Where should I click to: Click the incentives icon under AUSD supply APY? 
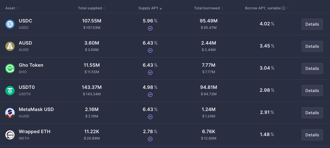tap(150, 50)
